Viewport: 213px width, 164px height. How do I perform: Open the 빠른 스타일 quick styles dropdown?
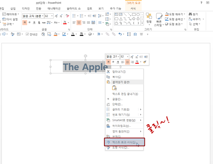[159, 19]
